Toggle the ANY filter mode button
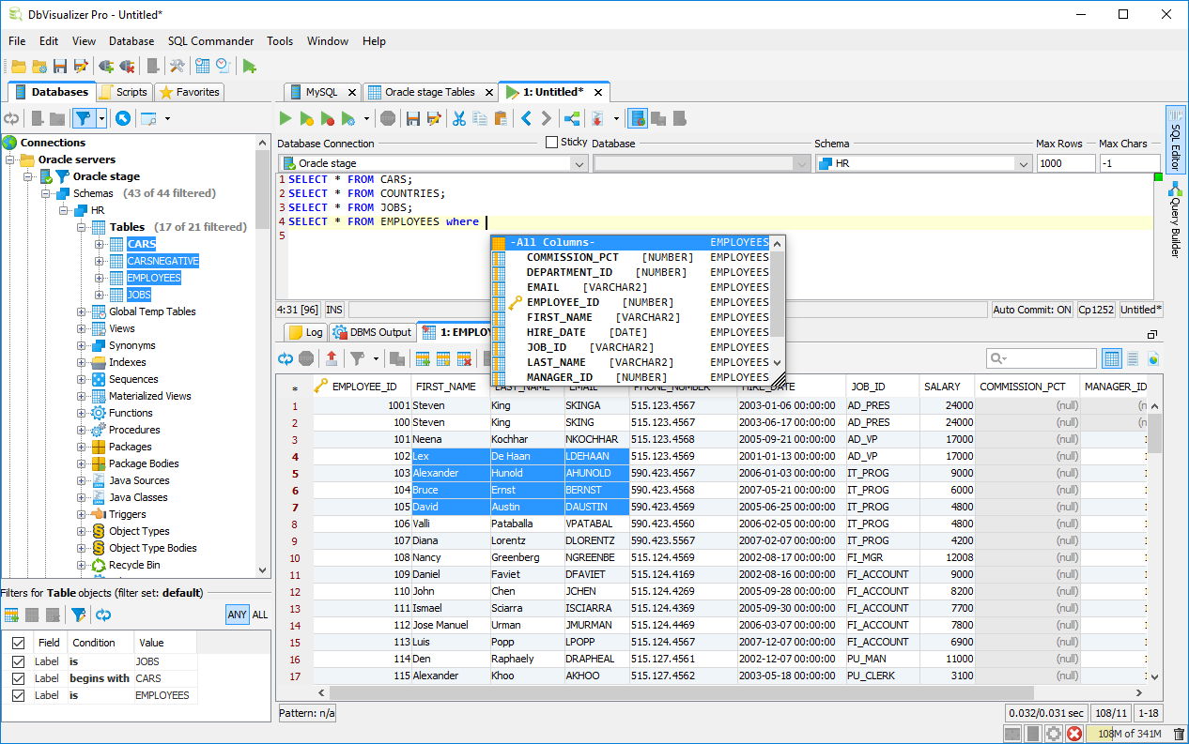 (238, 614)
